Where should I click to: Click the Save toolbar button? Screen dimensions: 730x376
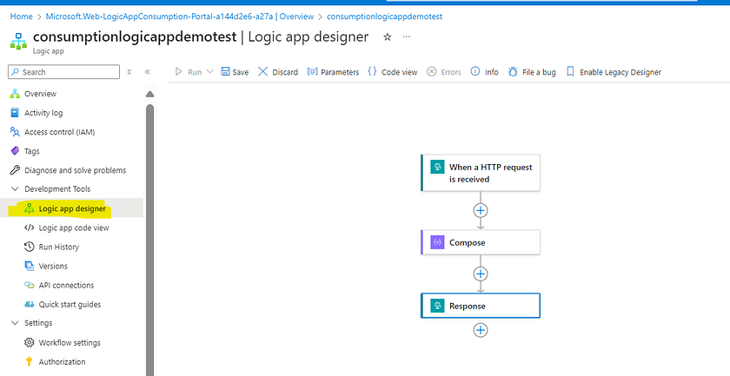click(x=235, y=72)
